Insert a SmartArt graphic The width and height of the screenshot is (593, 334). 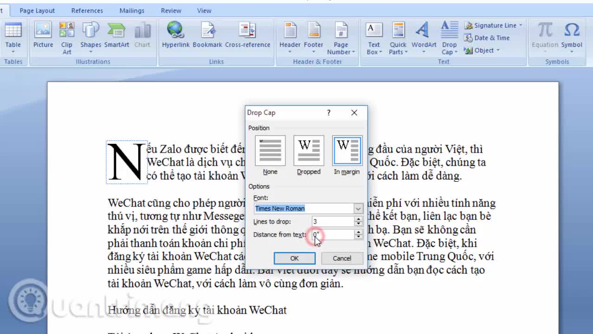click(x=116, y=35)
